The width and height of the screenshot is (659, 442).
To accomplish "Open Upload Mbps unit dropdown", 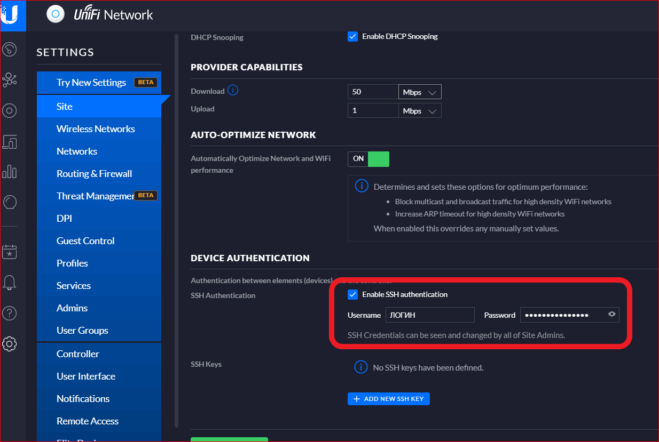I will tap(420, 110).
